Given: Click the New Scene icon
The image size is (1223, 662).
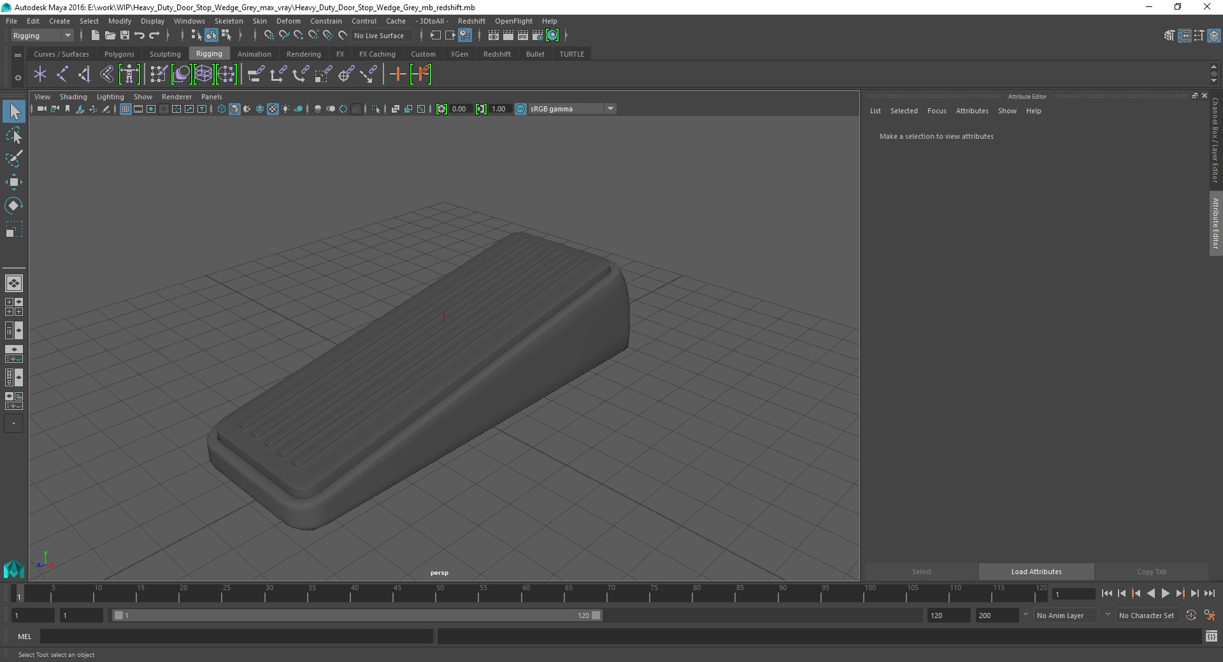Looking at the screenshot, I should 95,36.
